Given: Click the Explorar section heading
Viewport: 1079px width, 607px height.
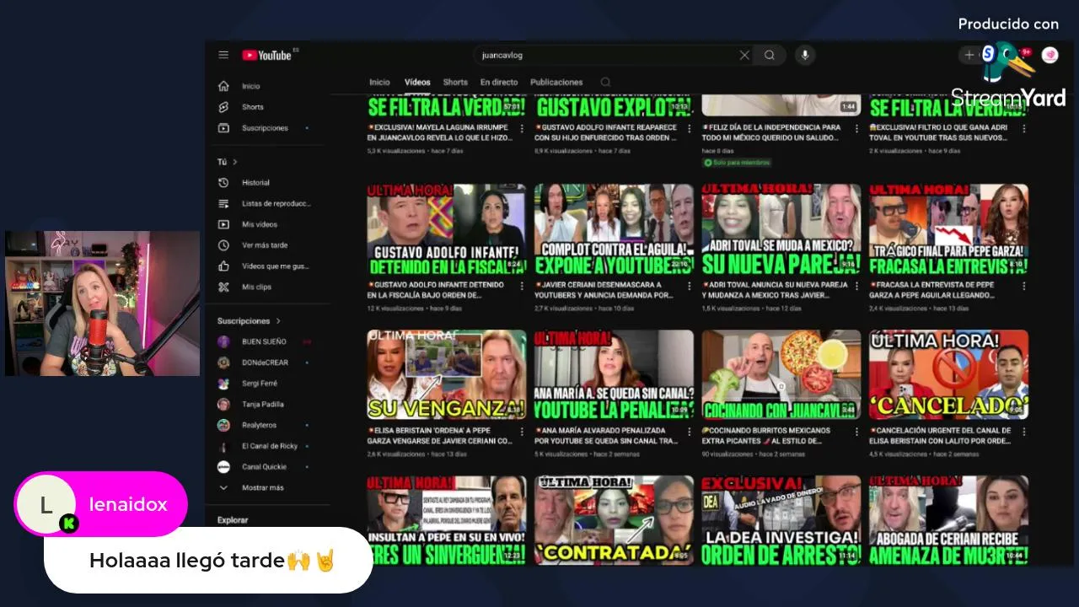Looking at the screenshot, I should [233, 520].
